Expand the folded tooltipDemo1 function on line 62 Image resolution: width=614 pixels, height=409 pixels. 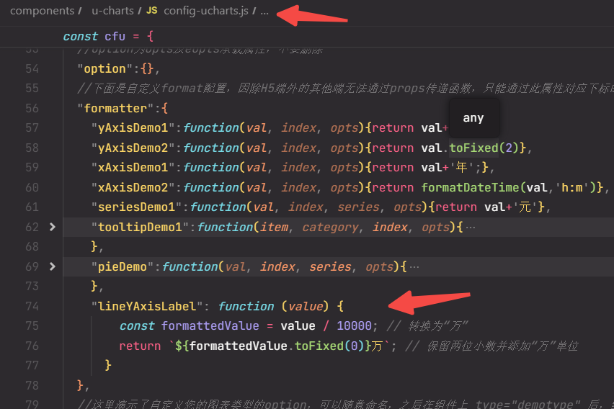pos(53,227)
